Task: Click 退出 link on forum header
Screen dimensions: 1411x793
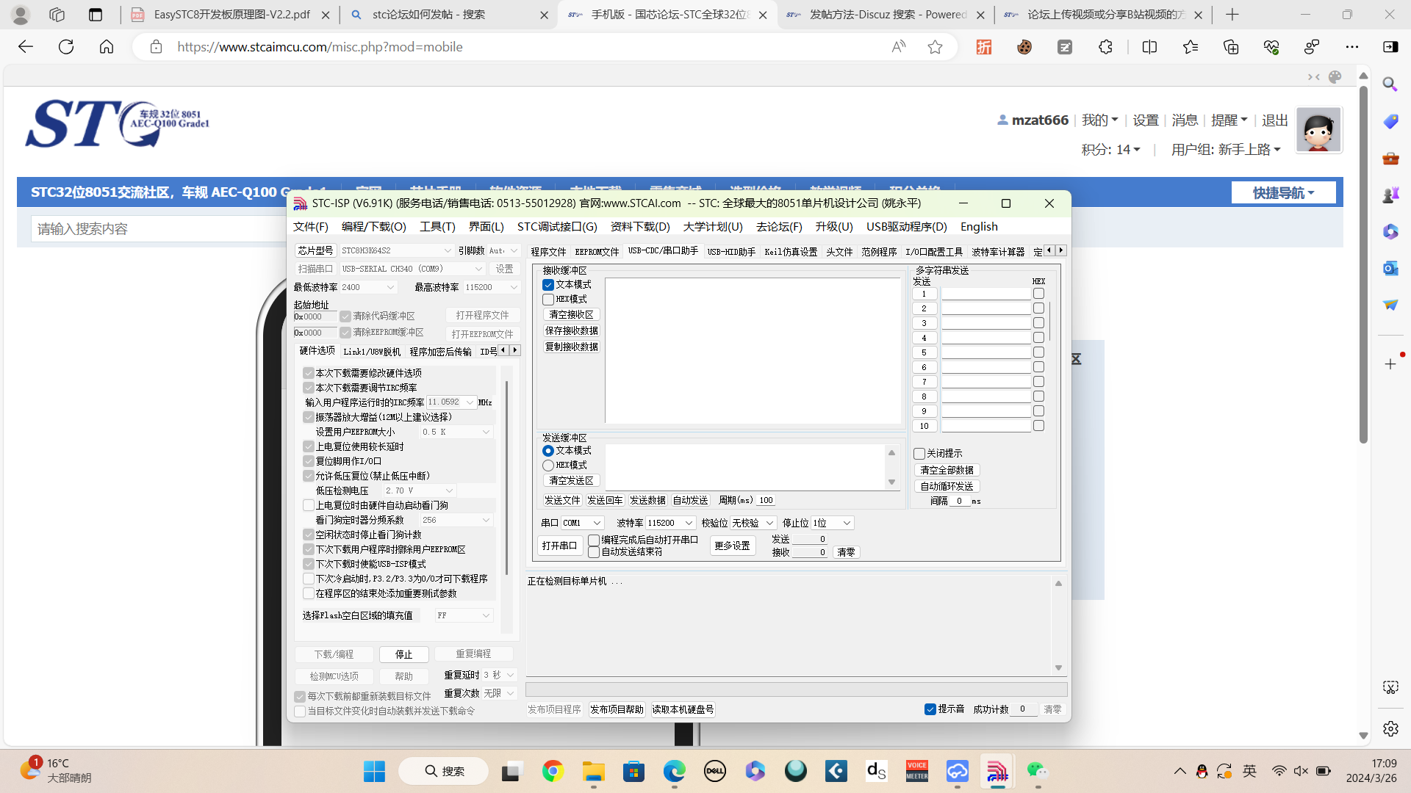Action: tap(1275, 120)
